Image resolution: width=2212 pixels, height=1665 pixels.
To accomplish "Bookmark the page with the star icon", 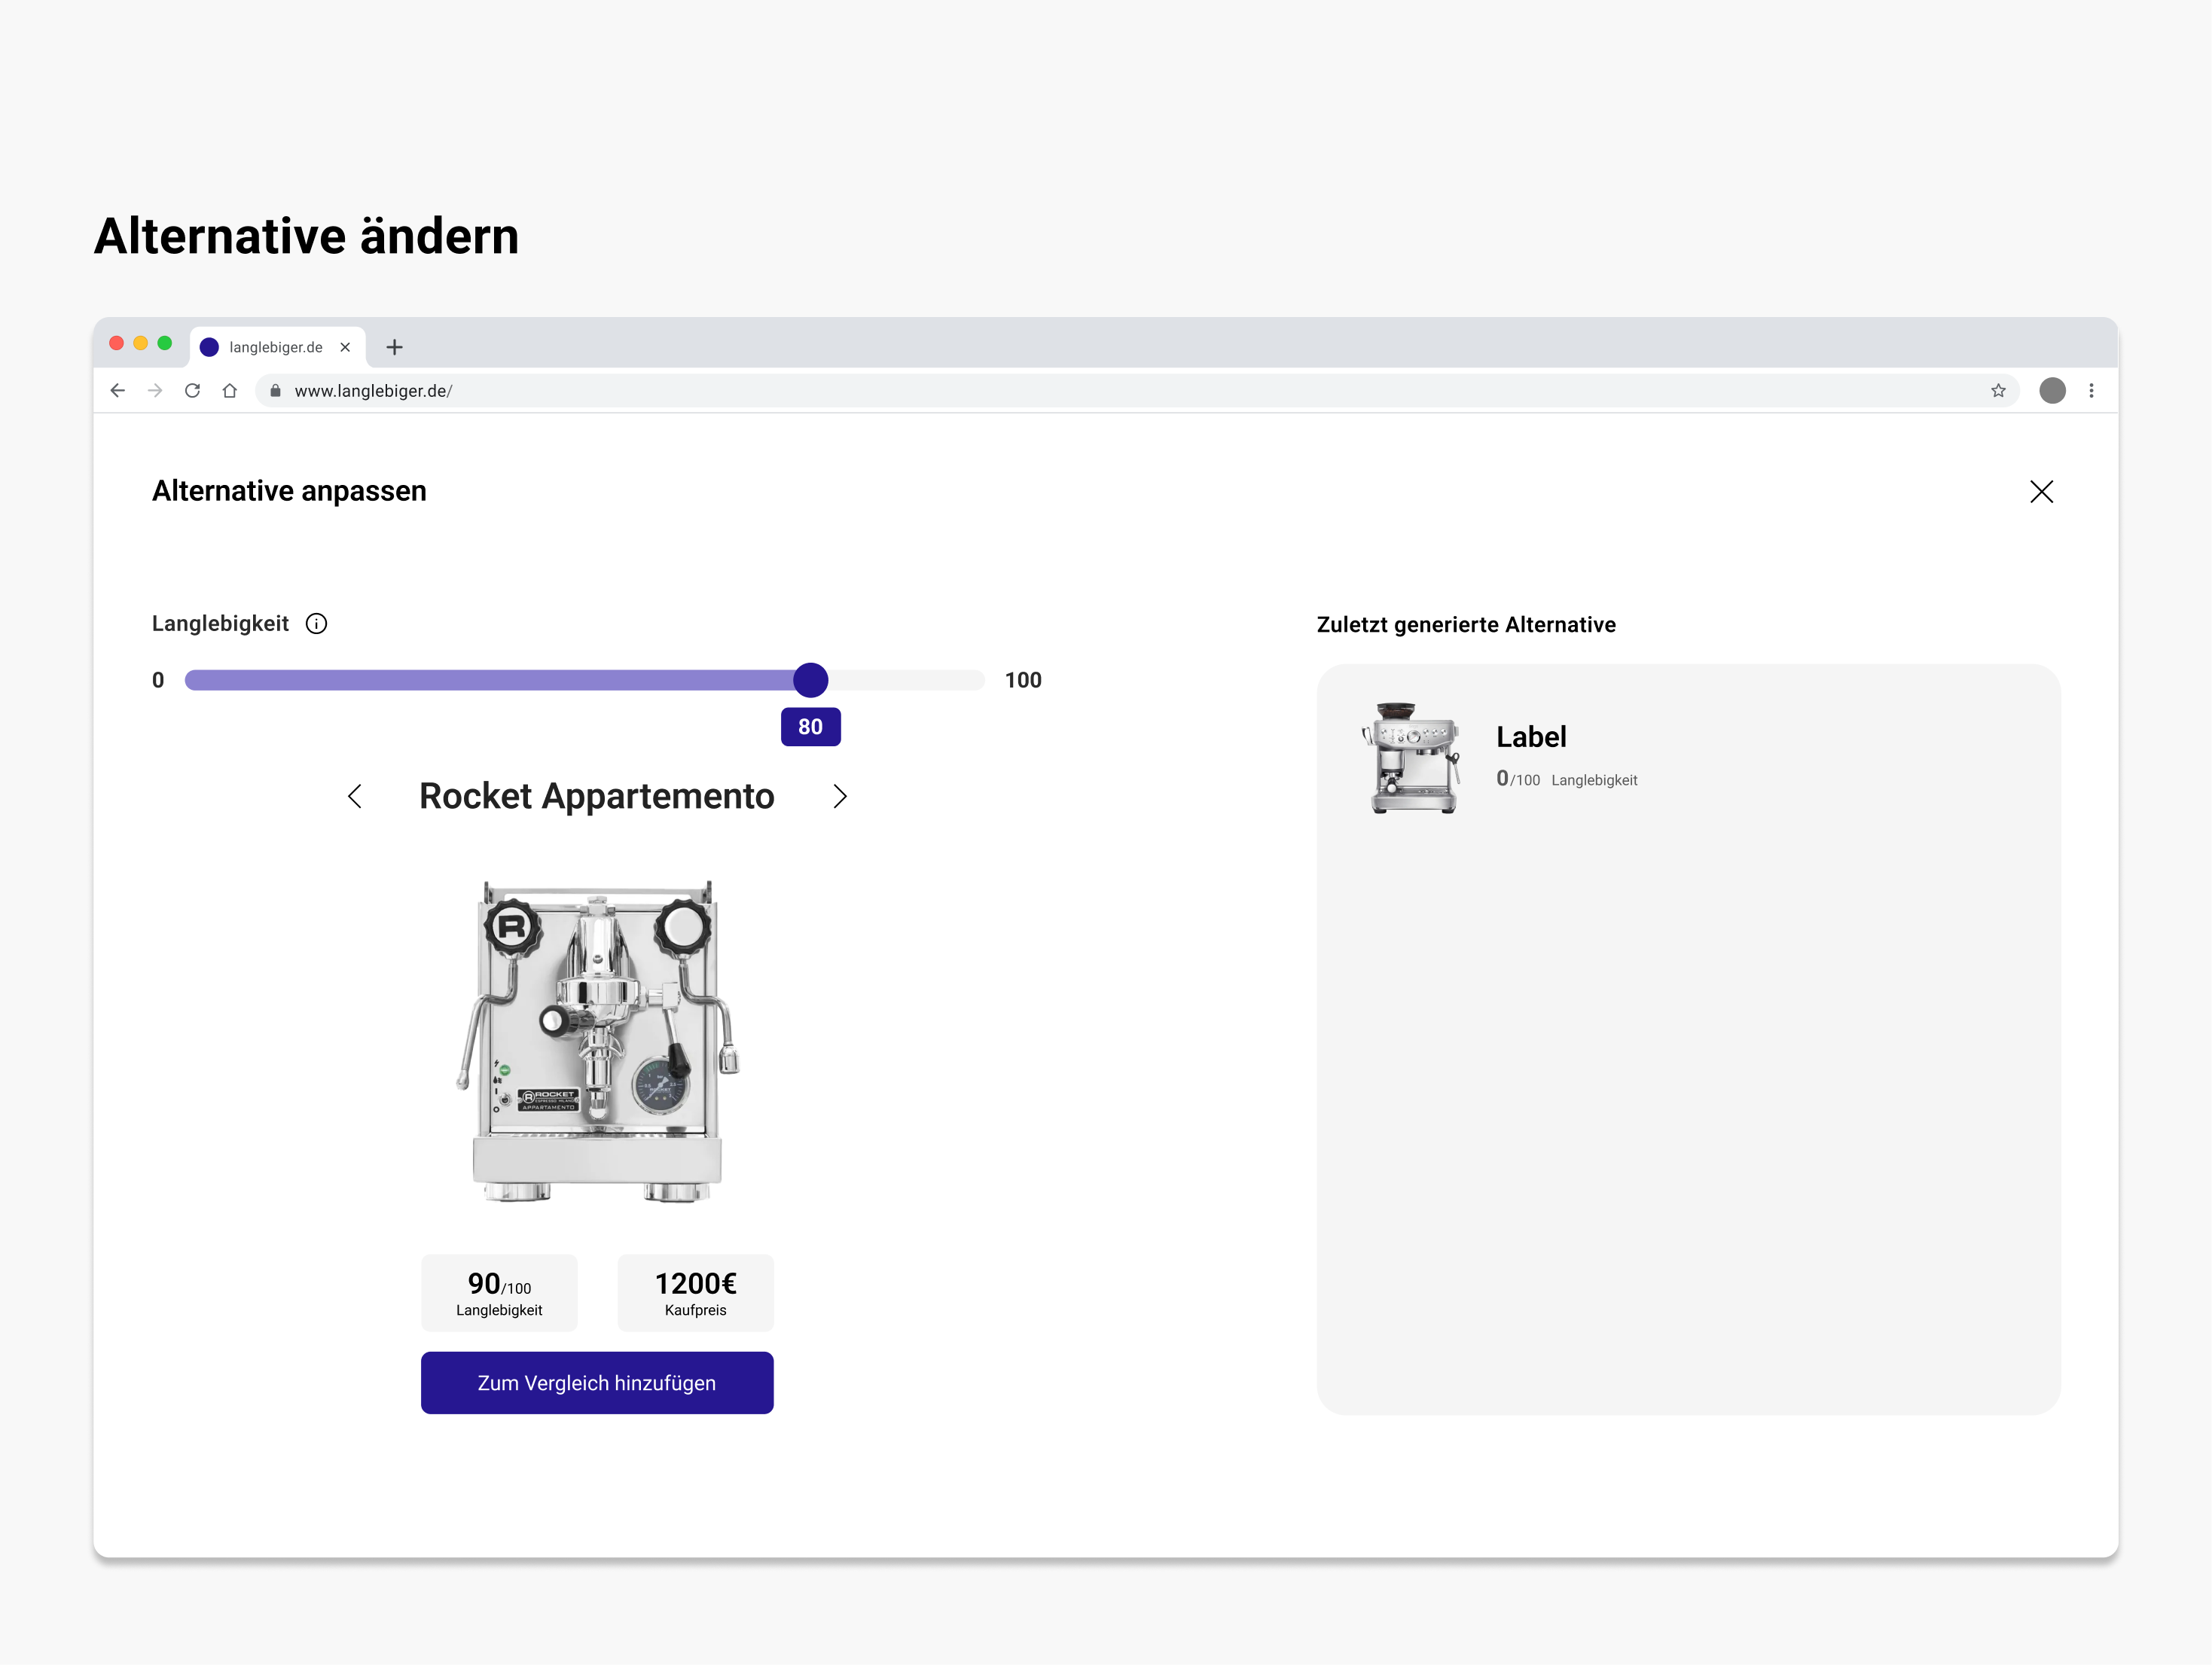I will point(1998,391).
